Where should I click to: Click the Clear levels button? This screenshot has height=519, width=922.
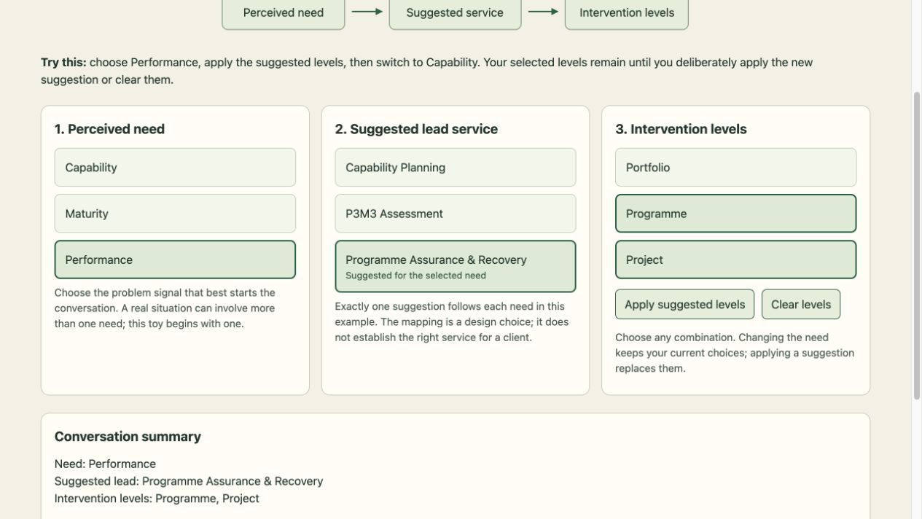pos(801,305)
